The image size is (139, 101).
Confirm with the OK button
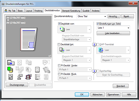point(82,95)
